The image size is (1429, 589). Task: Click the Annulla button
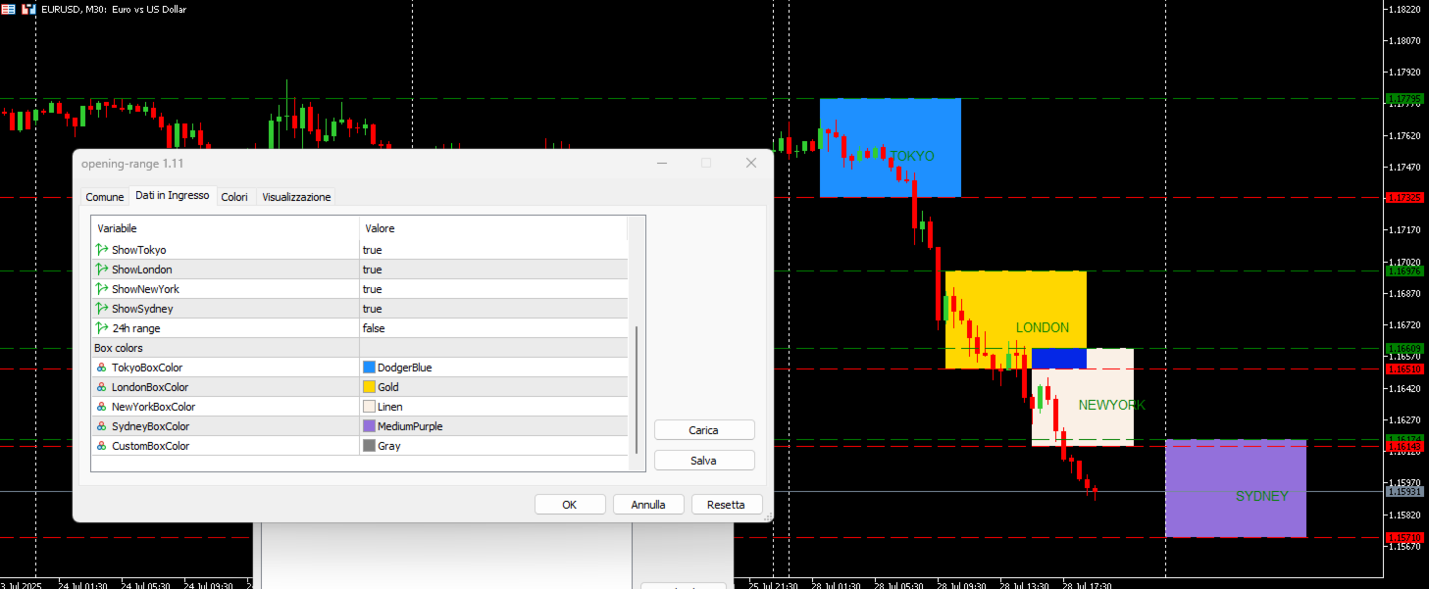tap(648, 505)
